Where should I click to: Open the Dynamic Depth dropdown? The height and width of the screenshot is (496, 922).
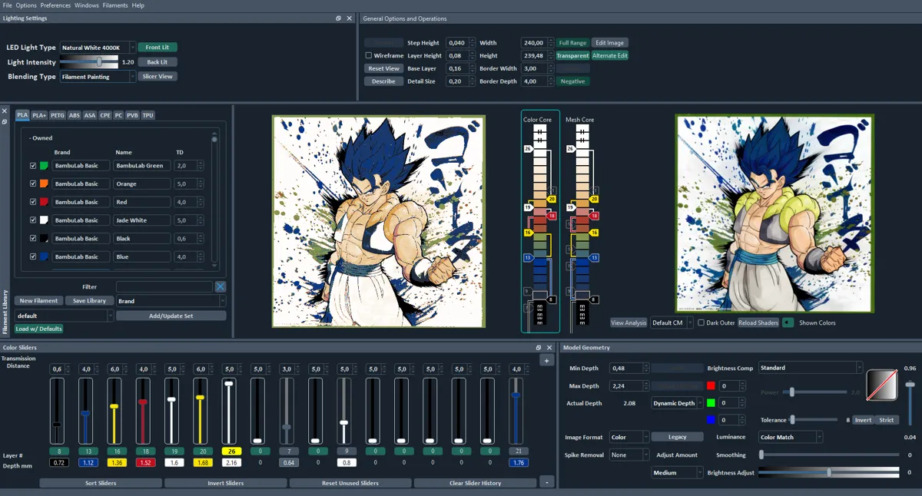(676, 402)
